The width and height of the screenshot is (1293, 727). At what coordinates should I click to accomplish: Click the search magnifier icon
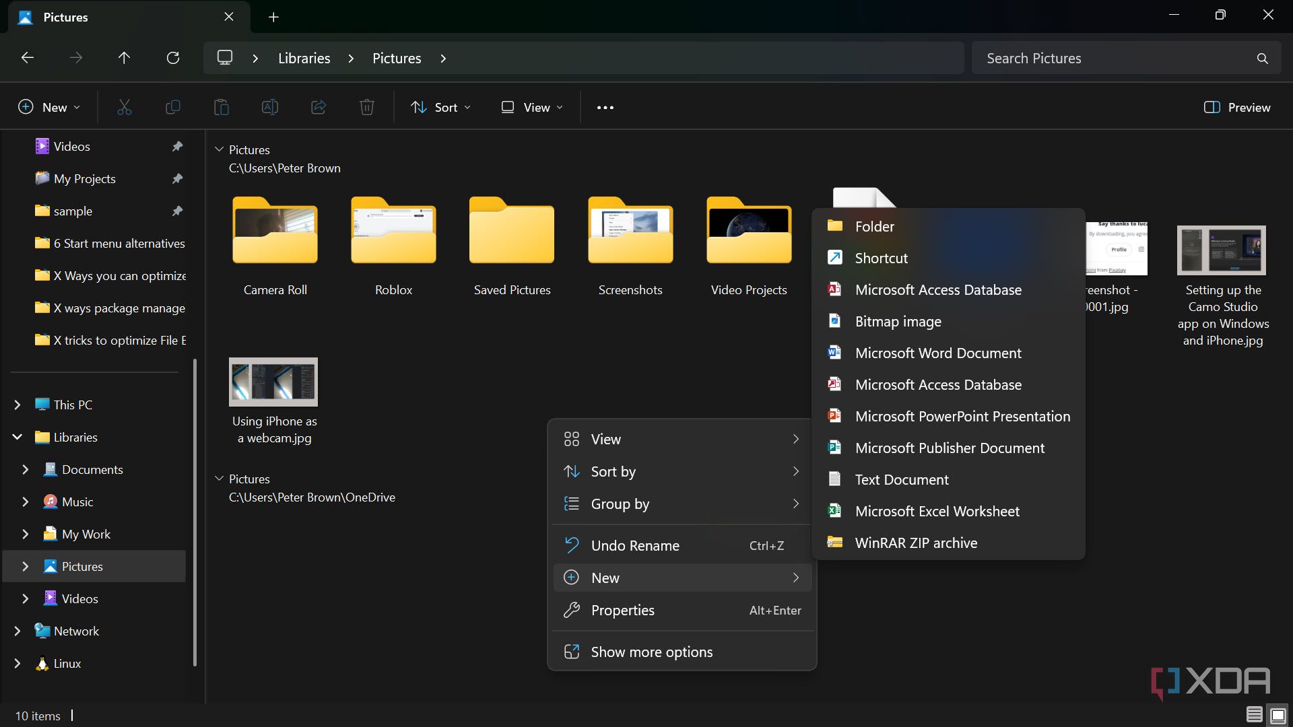tap(1263, 59)
